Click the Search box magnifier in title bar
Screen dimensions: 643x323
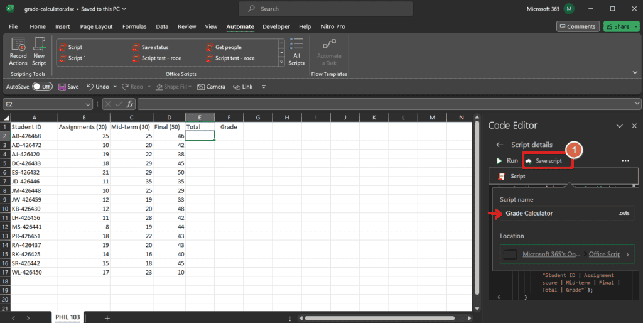click(251, 9)
